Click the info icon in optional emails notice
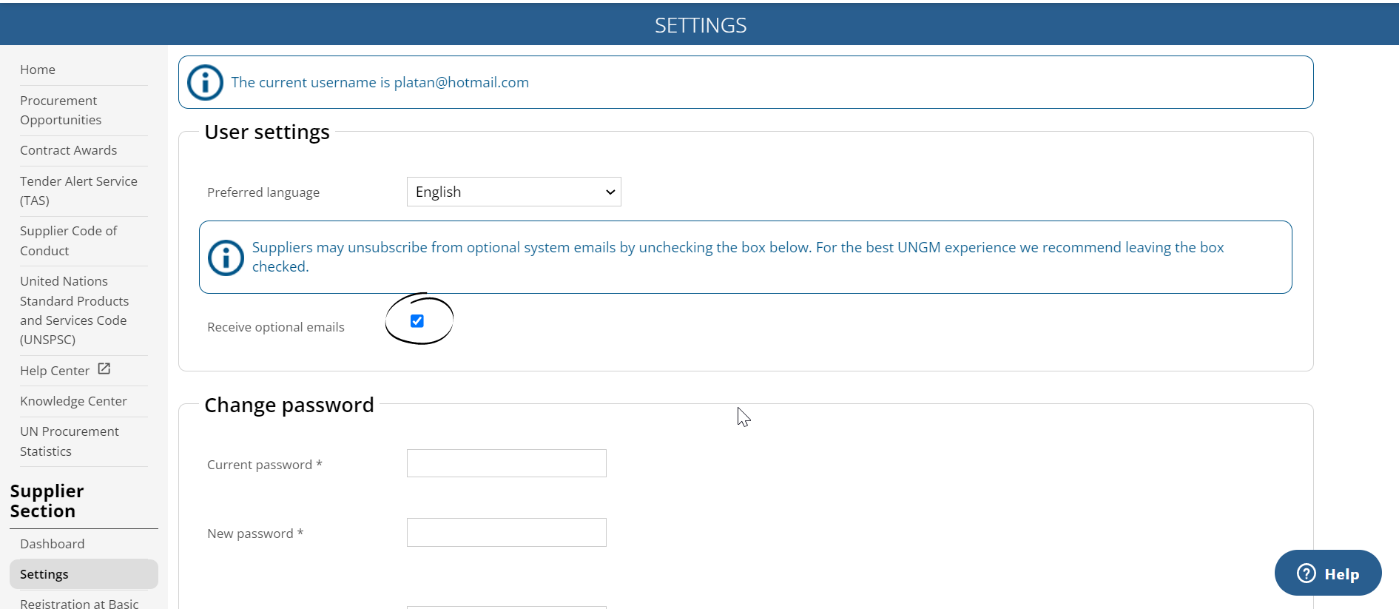 [226, 258]
